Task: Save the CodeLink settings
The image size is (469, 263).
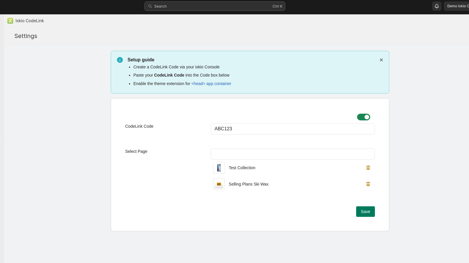Action: pos(365,211)
